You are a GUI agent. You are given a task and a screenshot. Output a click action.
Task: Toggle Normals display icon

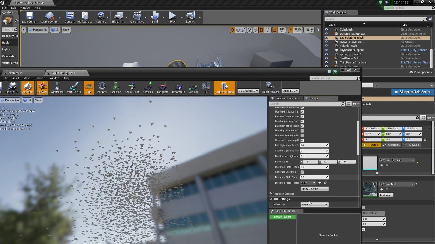tap(148, 88)
